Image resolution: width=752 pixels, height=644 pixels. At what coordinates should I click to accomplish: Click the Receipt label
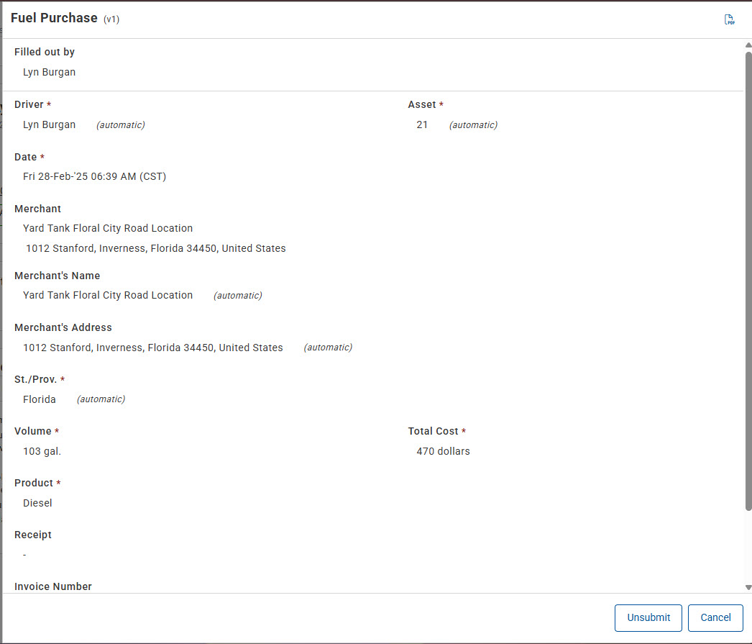[x=32, y=535]
